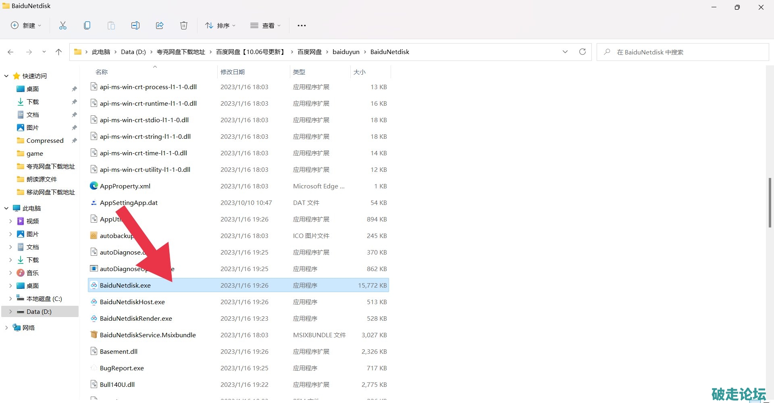Click the Rename icon in toolbar

[135, 25]
